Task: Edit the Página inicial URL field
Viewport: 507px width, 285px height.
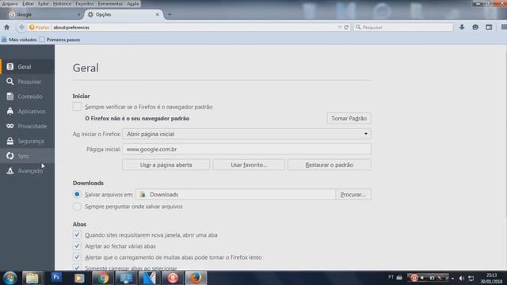Action: (246, 150)
